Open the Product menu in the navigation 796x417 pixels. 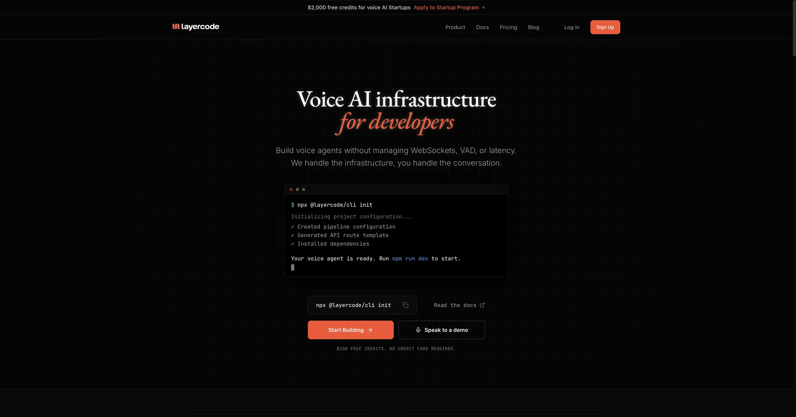click(x=455, y=27)
